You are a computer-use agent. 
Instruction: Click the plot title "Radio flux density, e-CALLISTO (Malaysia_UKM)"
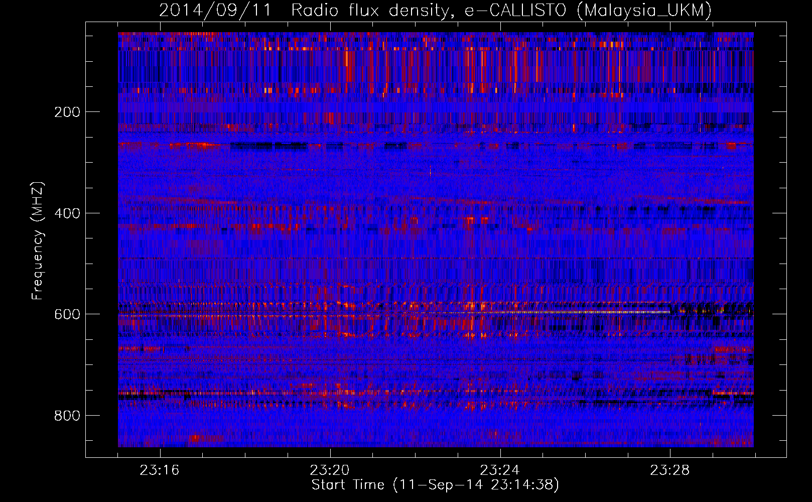pyautogui.click(x=501, y=10)
